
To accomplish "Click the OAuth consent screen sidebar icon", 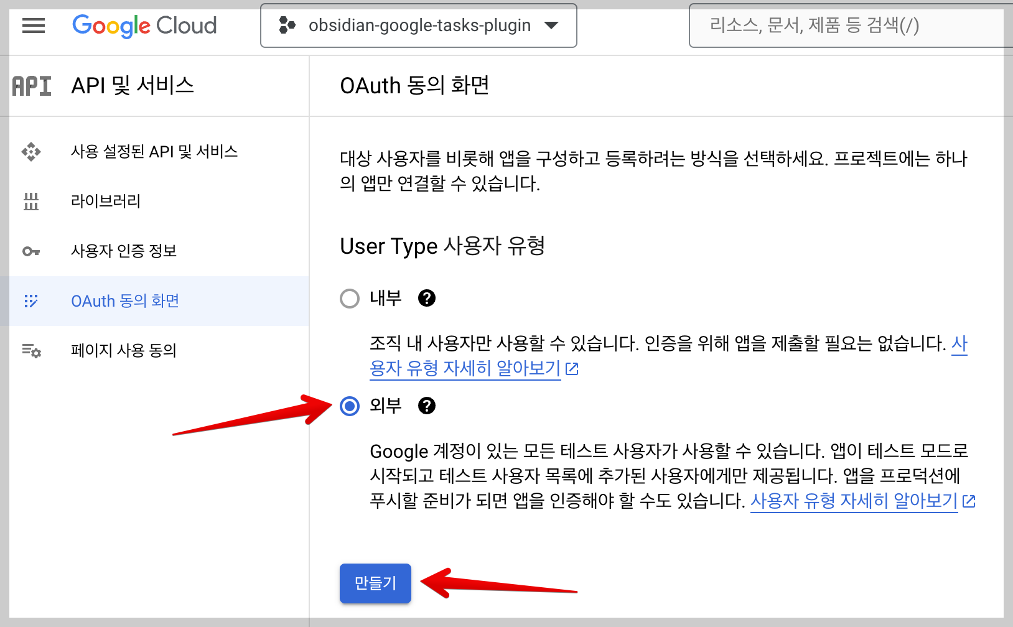I will [31, 301].
